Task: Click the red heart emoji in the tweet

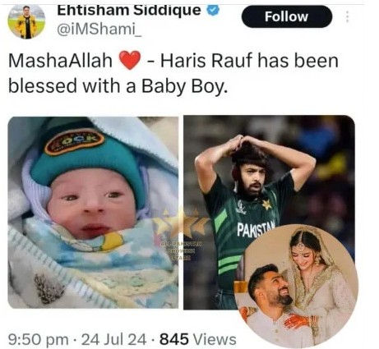Action: click(130, 61)
